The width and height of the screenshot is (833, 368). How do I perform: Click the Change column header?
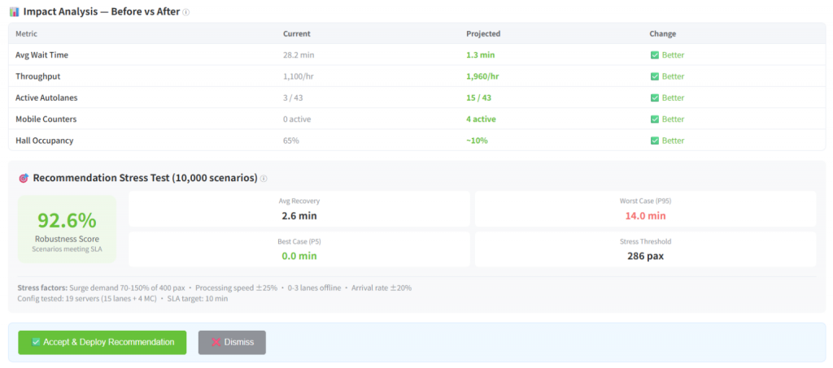point(662,33)
